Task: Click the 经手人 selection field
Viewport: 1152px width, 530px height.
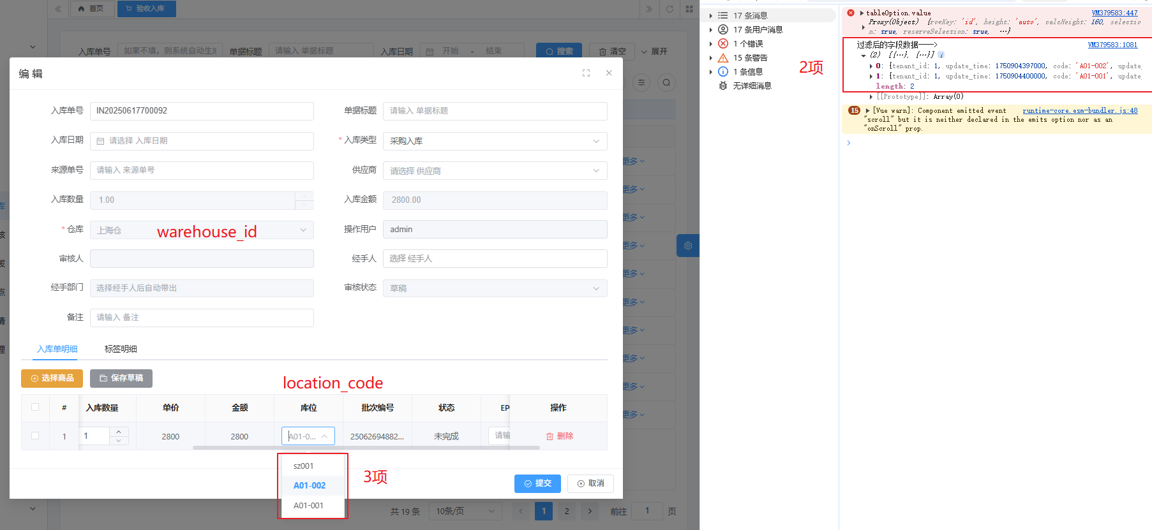Action: point(495,258)
